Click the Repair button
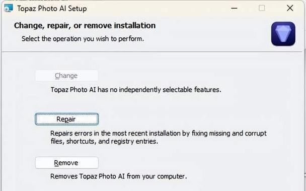 coord(67,119)
